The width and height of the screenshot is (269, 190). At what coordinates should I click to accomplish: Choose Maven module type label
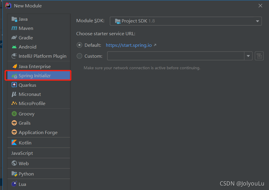(x=26, y=28)
